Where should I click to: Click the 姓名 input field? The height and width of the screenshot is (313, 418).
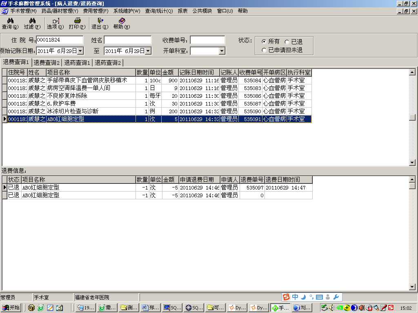pos(128,40)
